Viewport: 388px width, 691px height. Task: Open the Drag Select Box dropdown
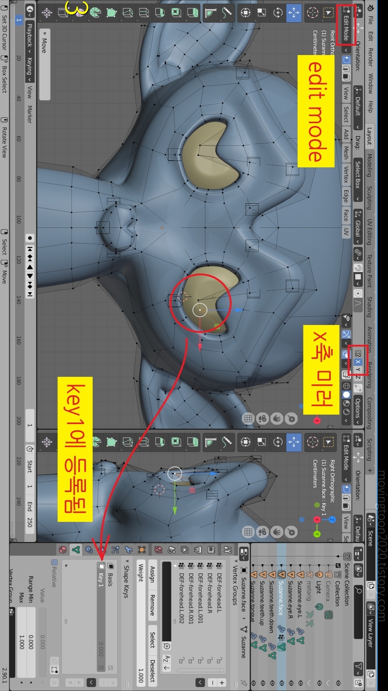click(358, 180)
